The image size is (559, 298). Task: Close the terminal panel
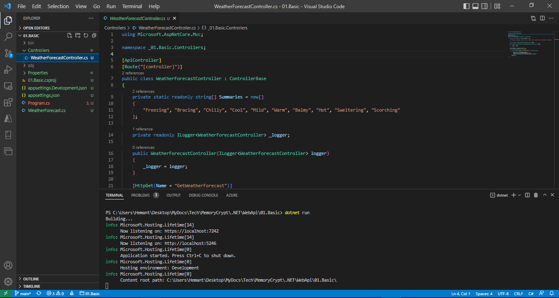click(552, 195)
